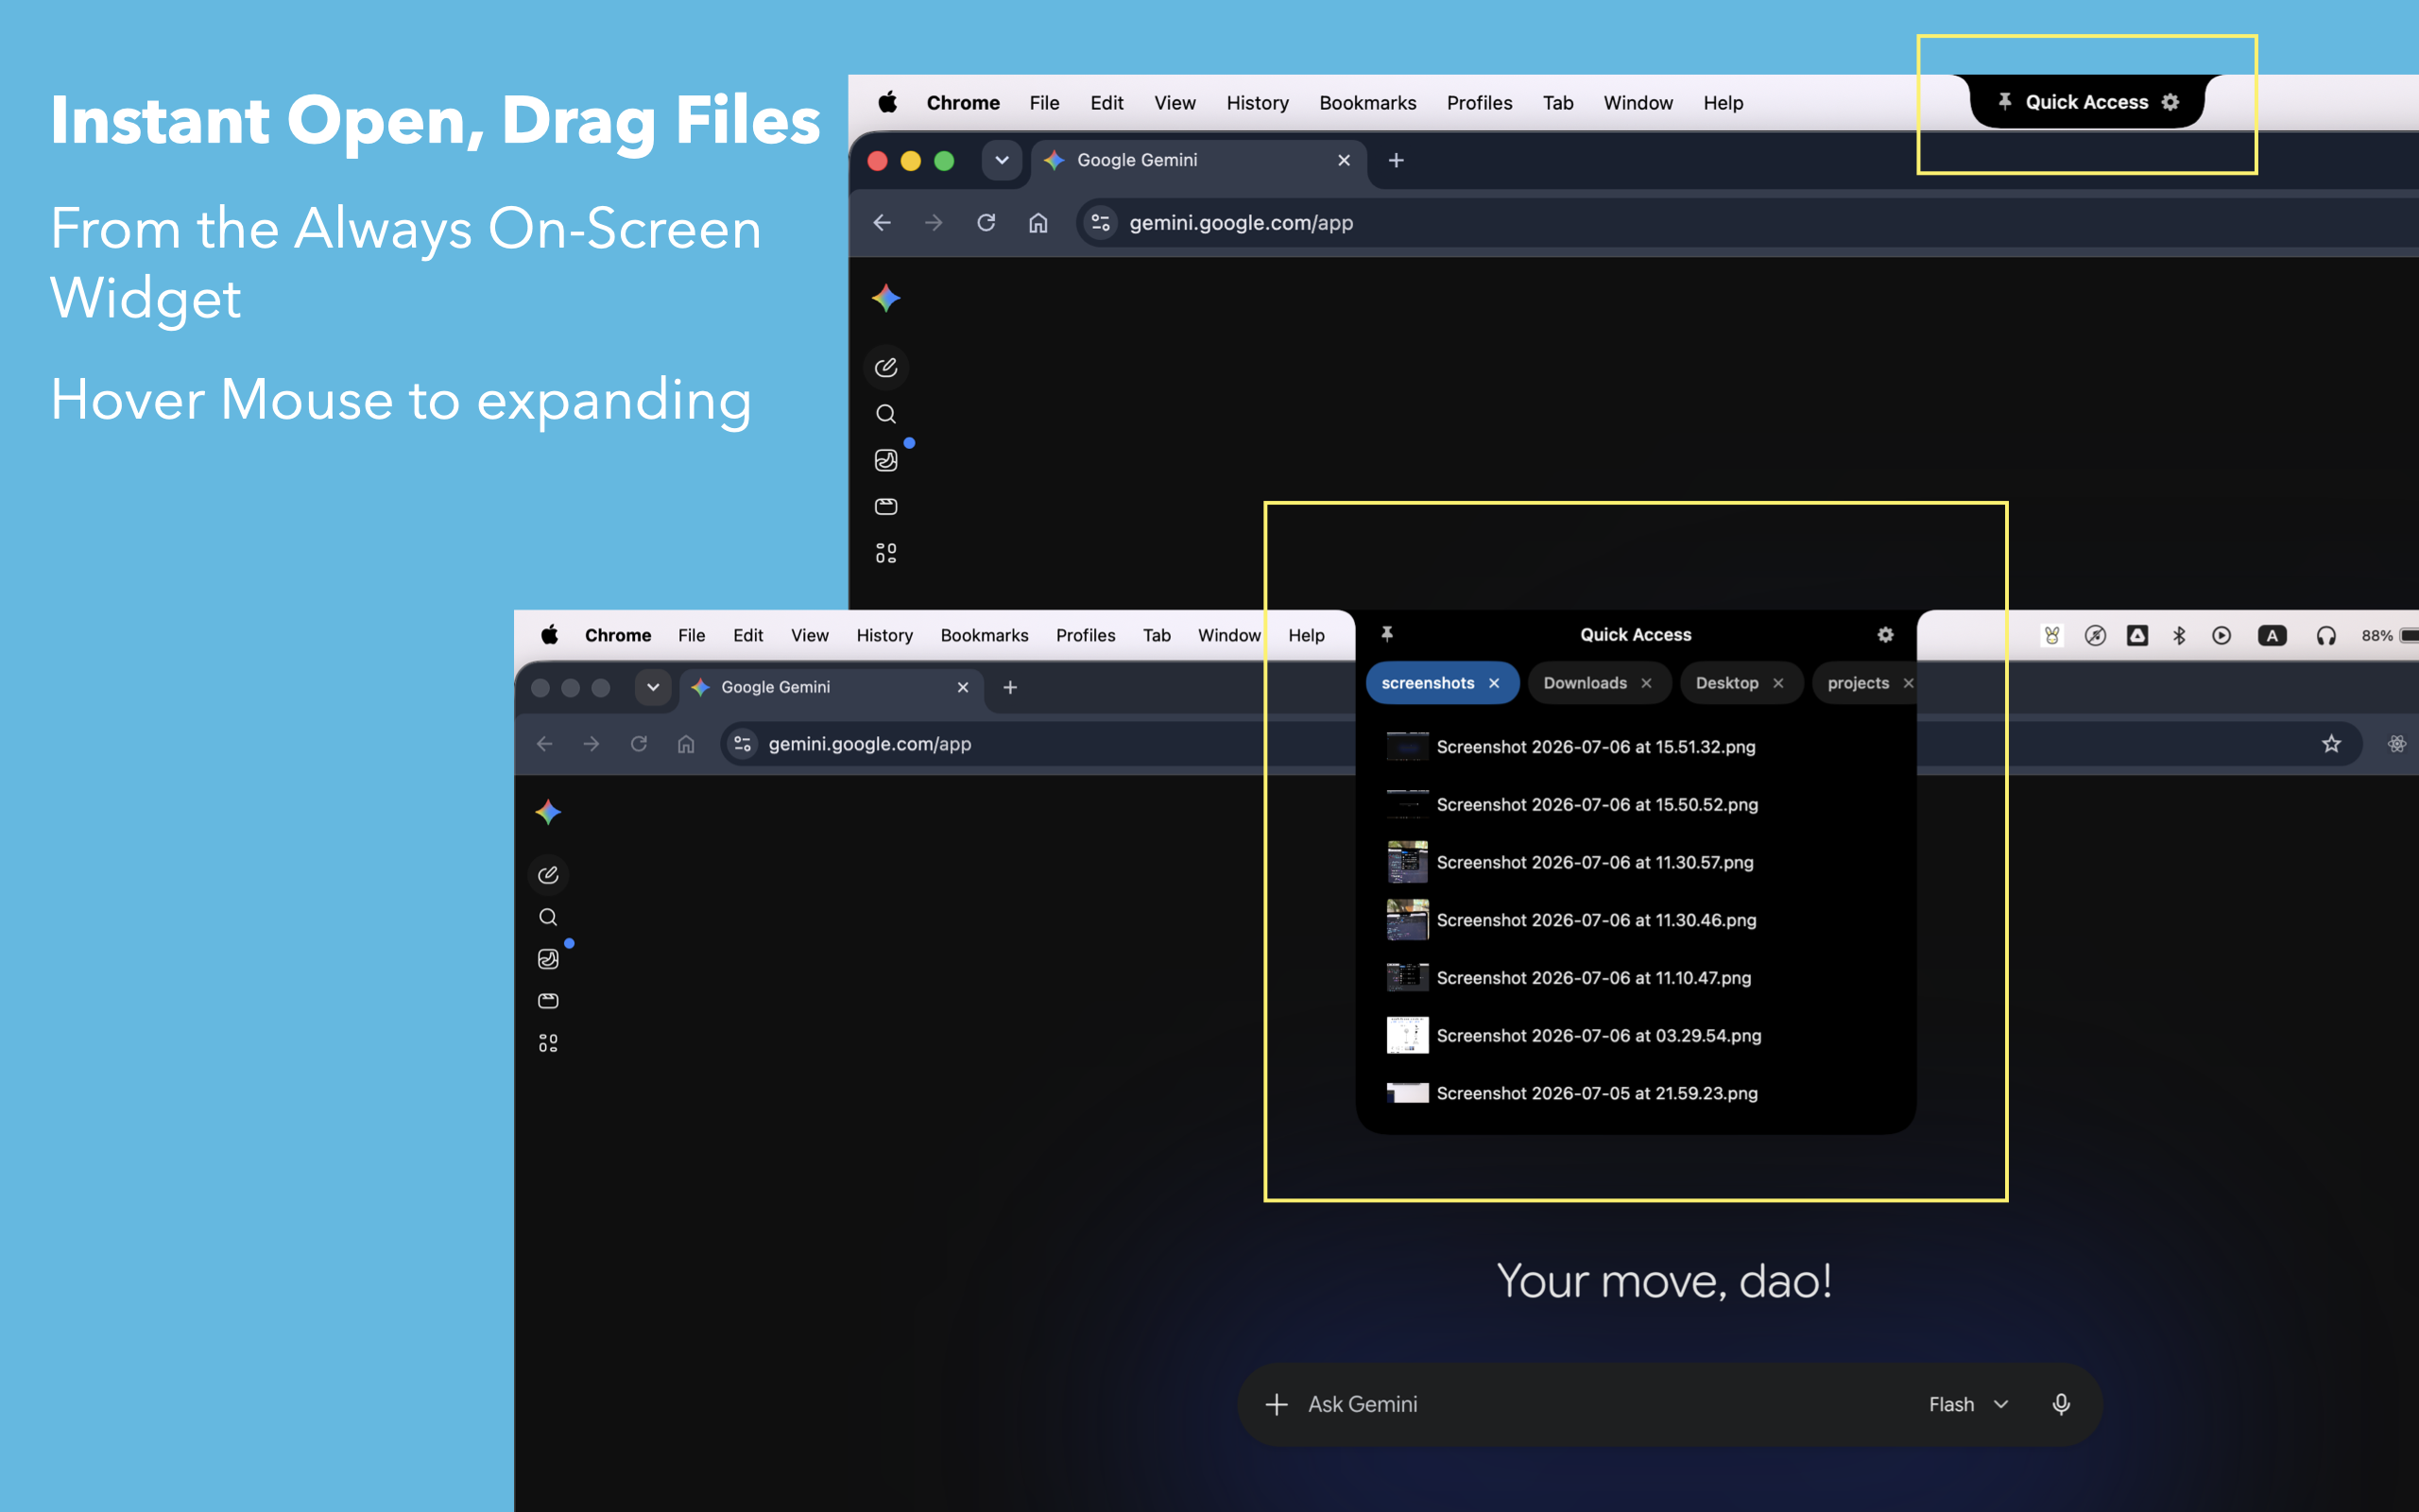Open History menu in upper menu bar

point(1257,103)
